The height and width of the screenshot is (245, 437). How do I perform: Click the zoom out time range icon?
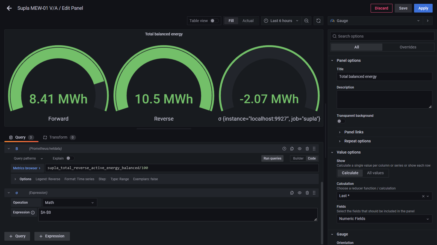[x=306, y=21]
